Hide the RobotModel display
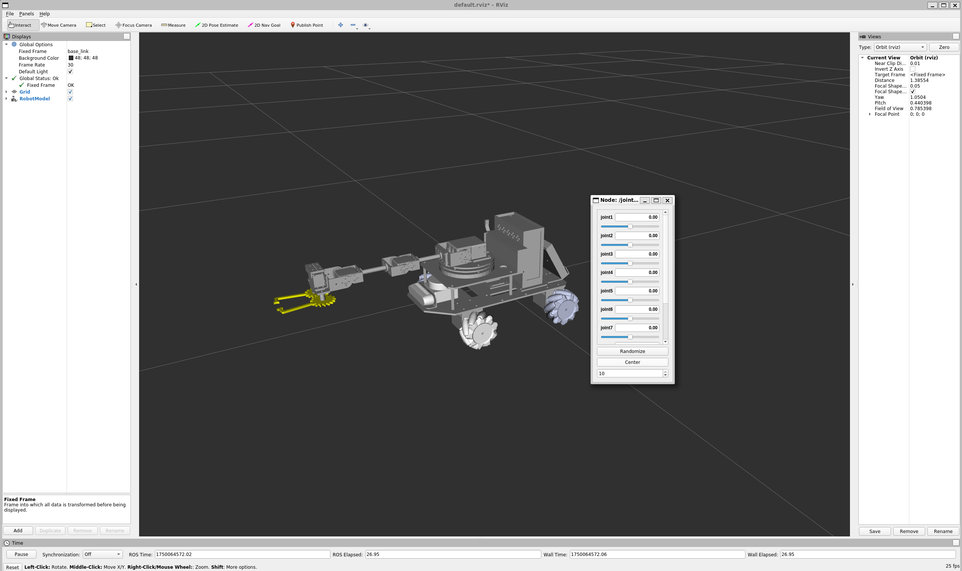The width and height of the screenshot is (962, 571). pos(70,98)
